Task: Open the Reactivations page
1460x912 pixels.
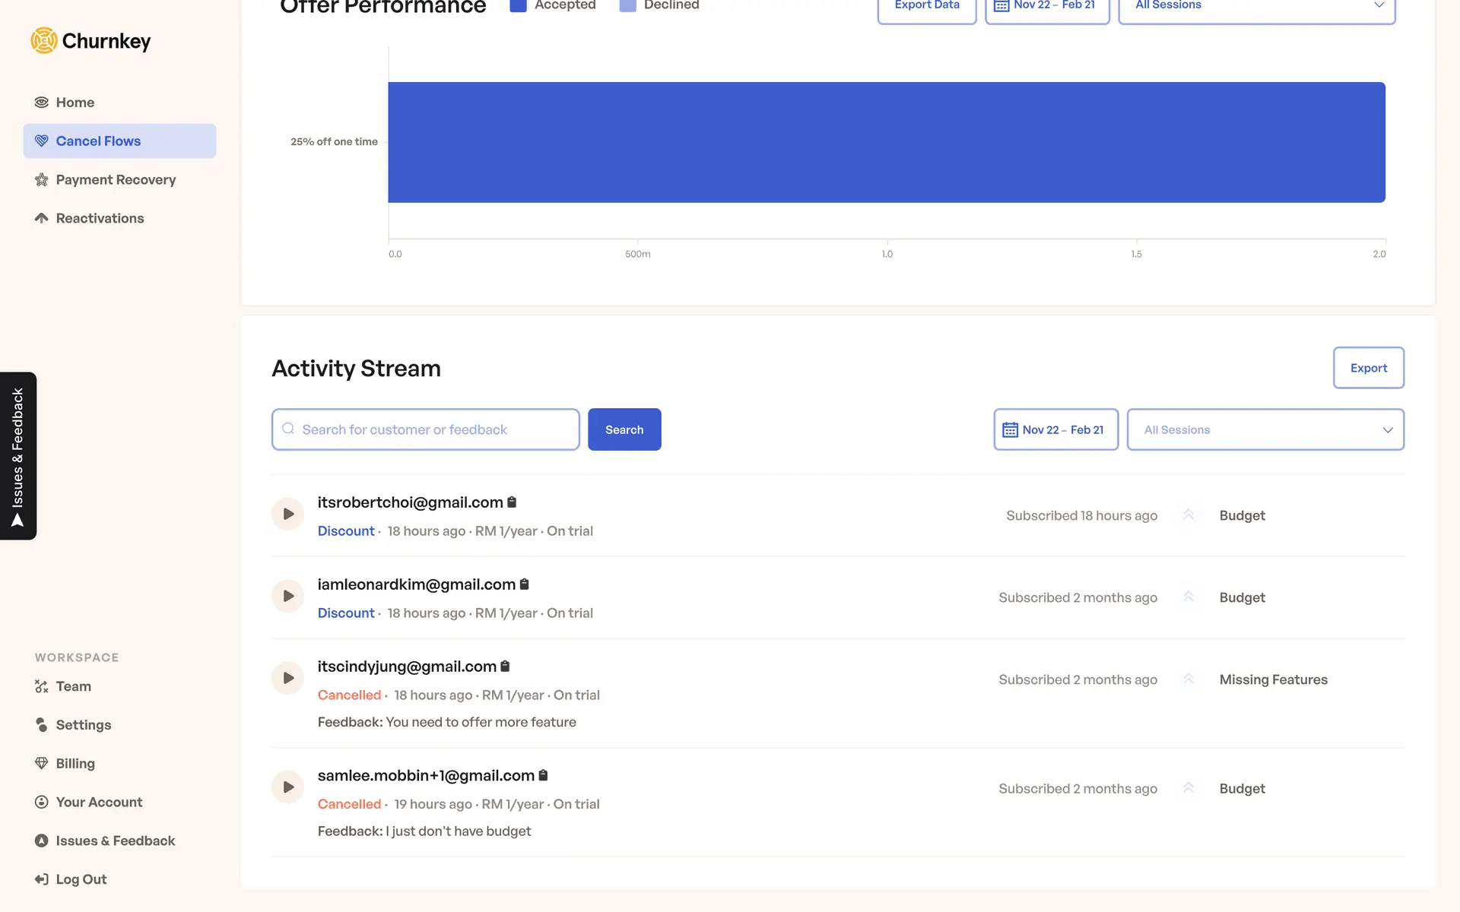Action: 100,219
